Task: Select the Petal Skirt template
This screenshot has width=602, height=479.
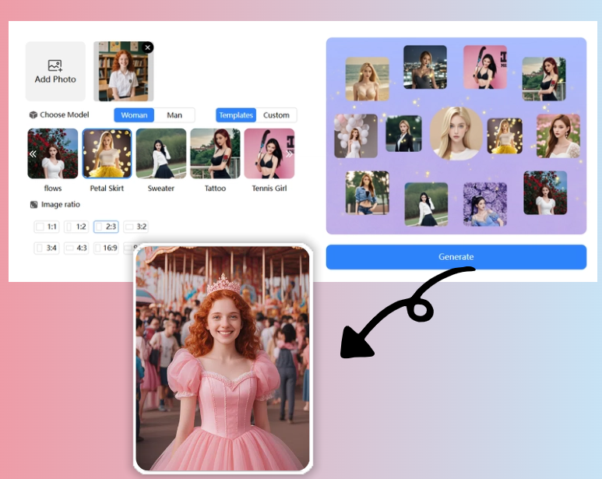Action: [x=107, y=153]
